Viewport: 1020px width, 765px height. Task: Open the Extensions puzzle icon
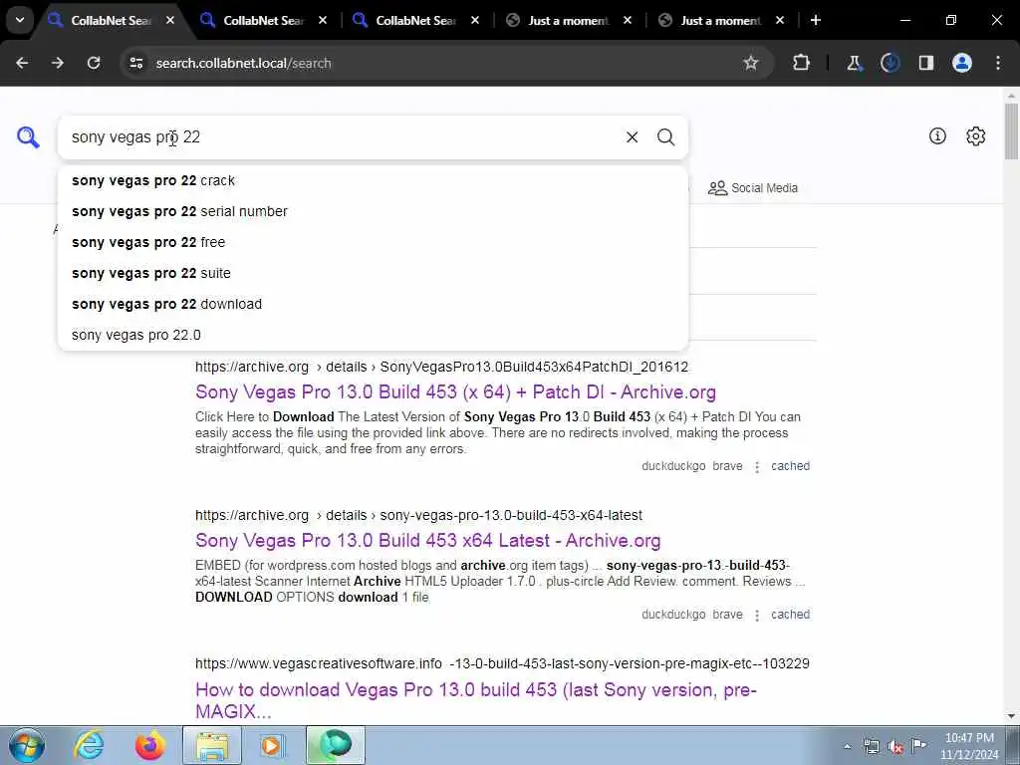(x=802, y=63)
